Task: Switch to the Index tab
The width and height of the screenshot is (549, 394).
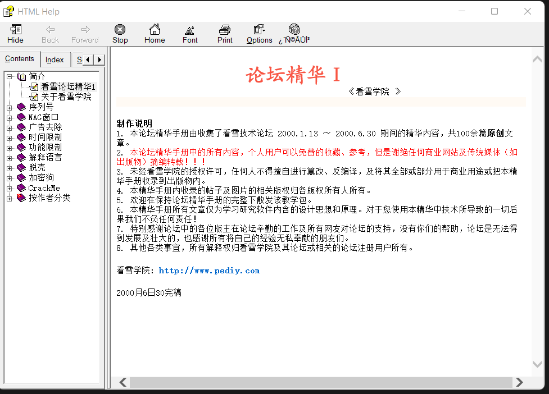Action: [x=55, y=60]
